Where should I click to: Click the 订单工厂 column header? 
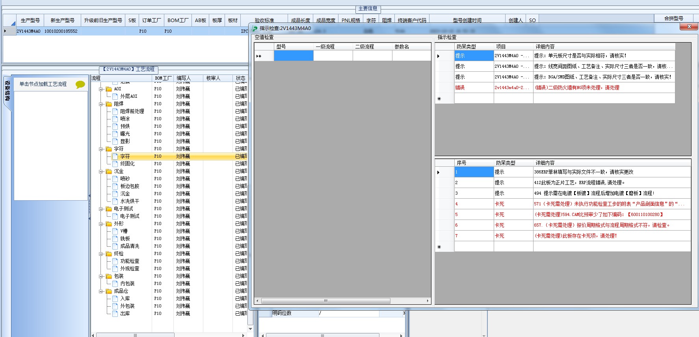(152, 20)
